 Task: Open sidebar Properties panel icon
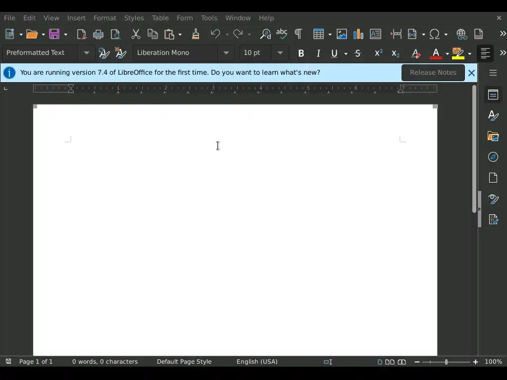pos(493,95)
